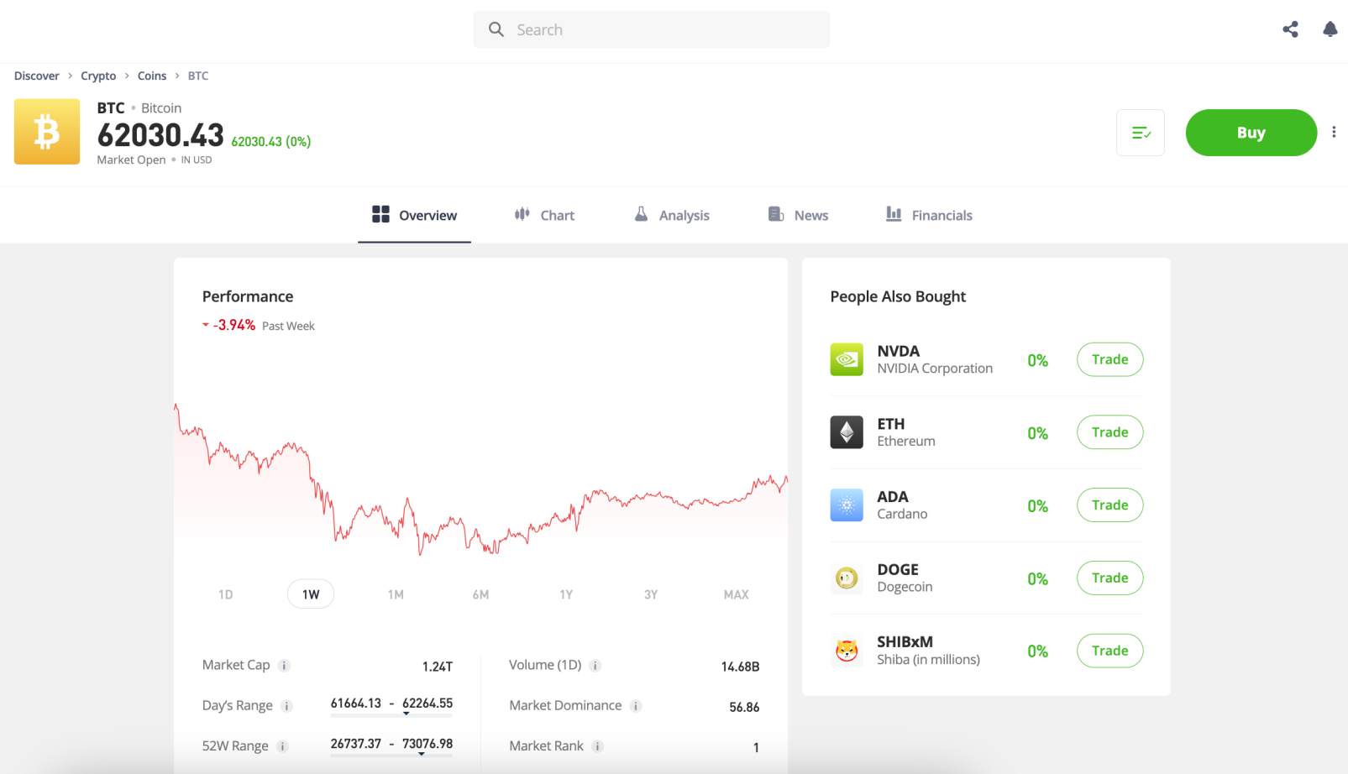Open the Chart tab
1348x774 pixels.
[x=544, y=216]
